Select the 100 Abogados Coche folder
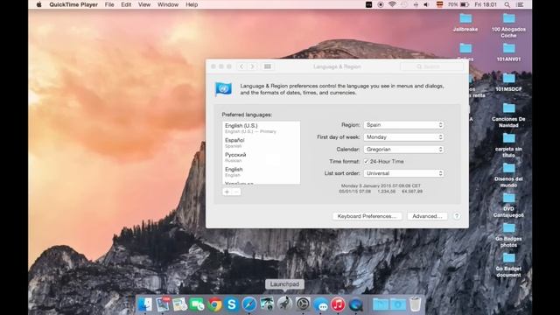The height and width of the screenshot is (315, 560). (x=508, y=25)
